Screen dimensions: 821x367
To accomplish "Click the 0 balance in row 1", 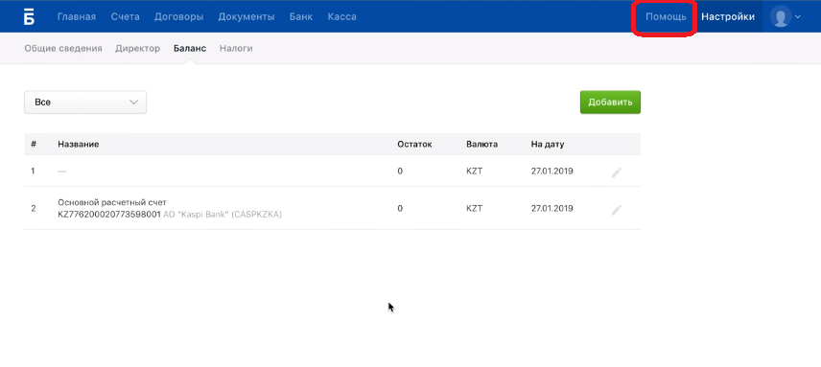I will pyautogui.click(x=400, y=171).
